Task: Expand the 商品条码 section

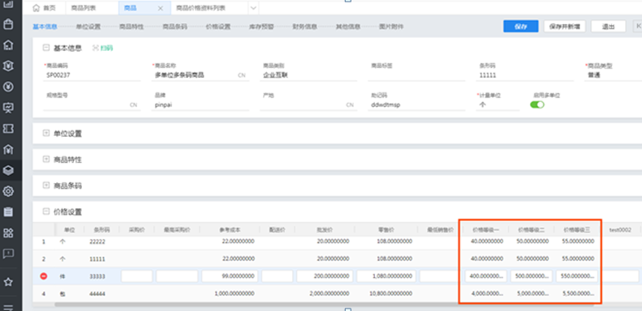Action: coord(45,185)
